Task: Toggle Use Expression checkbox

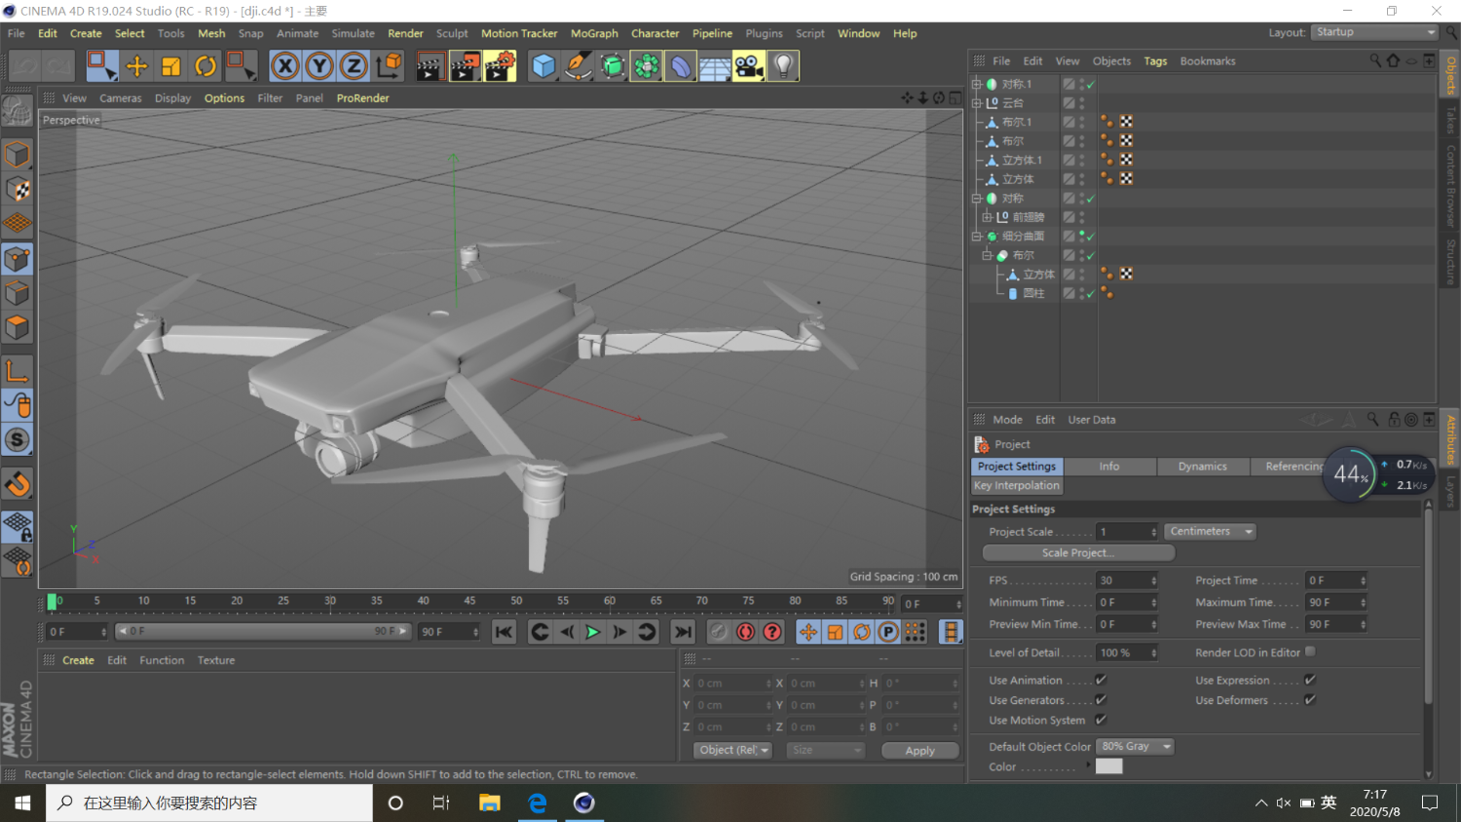Action: tap(1310, 680)
